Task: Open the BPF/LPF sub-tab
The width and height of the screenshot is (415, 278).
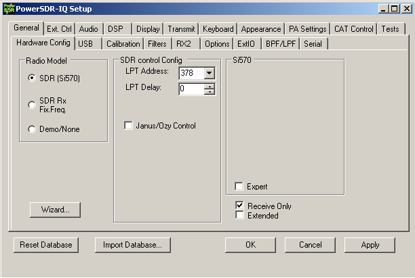Action: coord(281,44)
